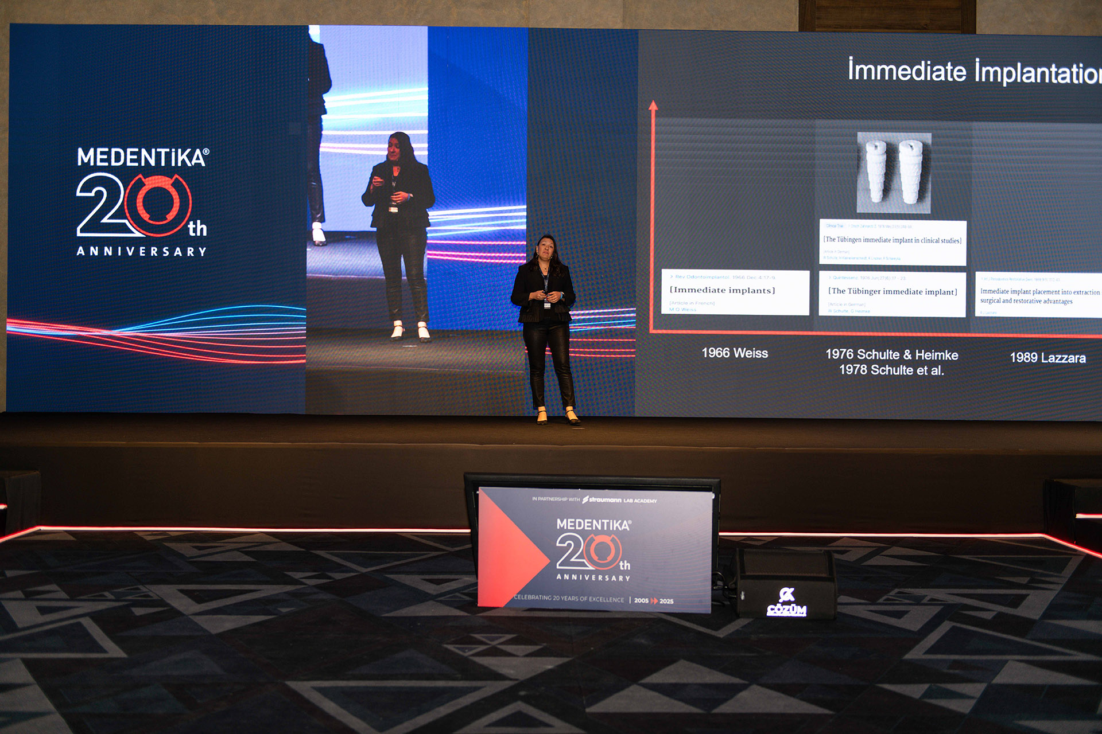Select the '1966 Weiss' timeline label
The width and height of the screenshot is (1102, 734).
coord(735,353)
